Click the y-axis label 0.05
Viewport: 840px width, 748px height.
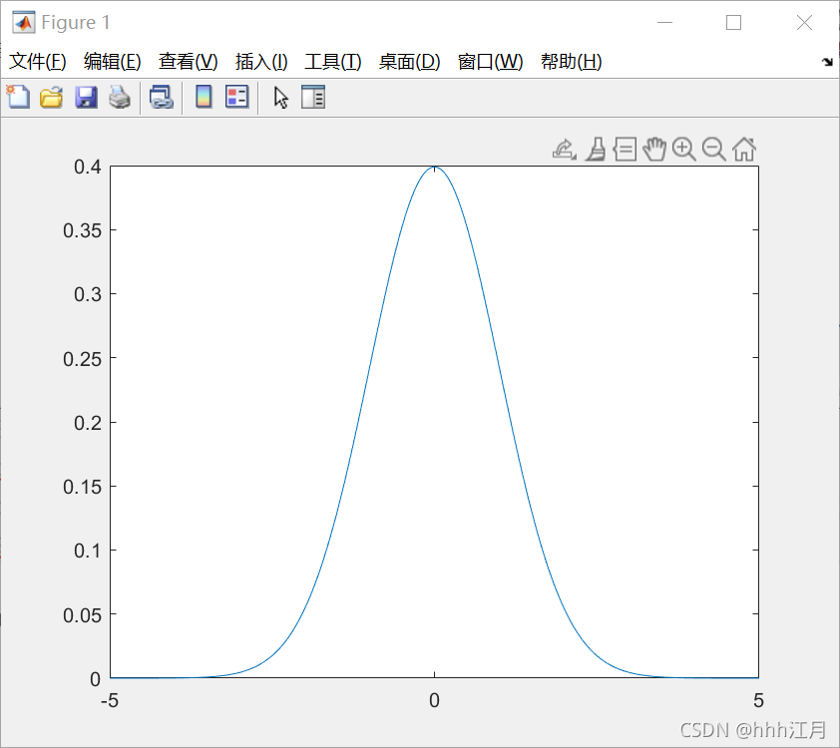(x=82, y=615)
